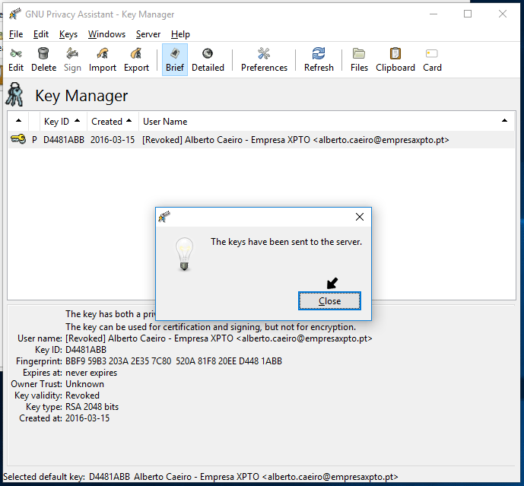Screen dimensions: 524x486
Task: Click the 2016-03-15 created date cell in the list
Action: point(113,140)
